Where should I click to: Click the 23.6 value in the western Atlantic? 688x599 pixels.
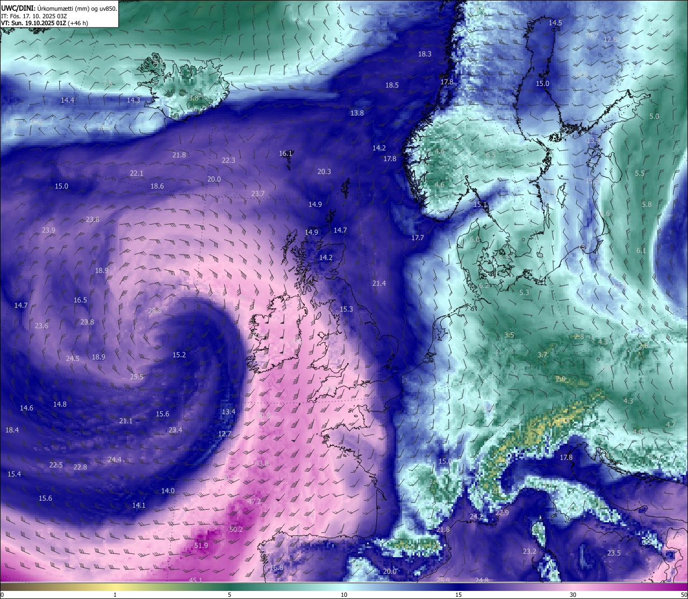41,326
